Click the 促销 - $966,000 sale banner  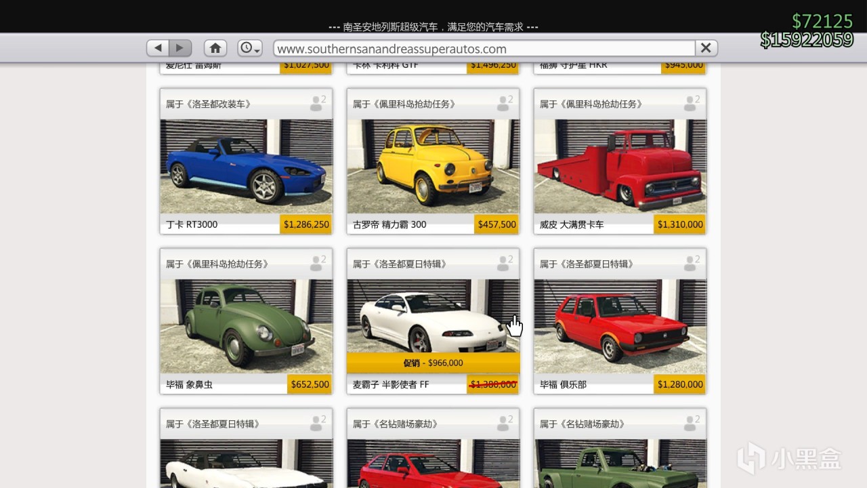(433, 363)
